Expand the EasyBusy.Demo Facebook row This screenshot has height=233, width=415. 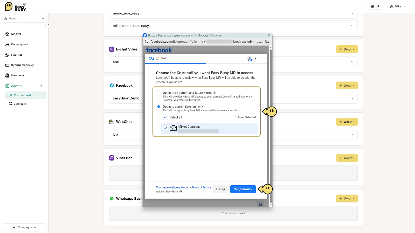pos(352,98)
